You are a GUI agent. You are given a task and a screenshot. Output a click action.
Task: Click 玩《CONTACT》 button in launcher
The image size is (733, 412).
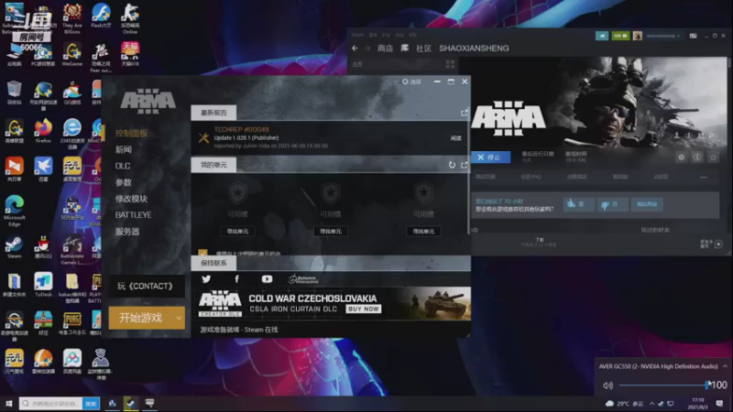[x=147, y=286]
